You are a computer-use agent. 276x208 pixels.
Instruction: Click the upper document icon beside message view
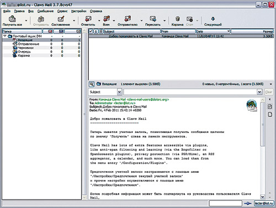point(270,106)
